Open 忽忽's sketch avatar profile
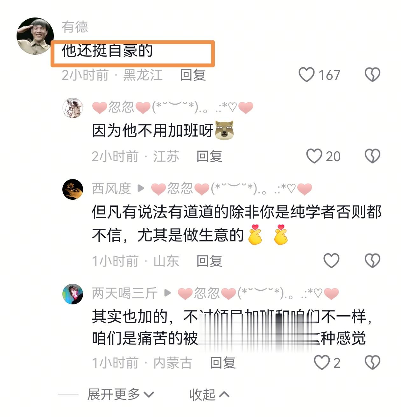Viewport: 401px width, 417px height. pos(73,108)
